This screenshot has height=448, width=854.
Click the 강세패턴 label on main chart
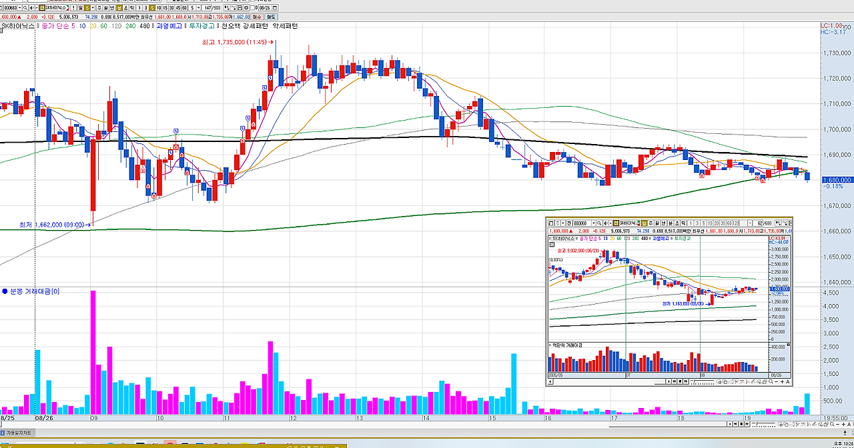tap(256, 25)
